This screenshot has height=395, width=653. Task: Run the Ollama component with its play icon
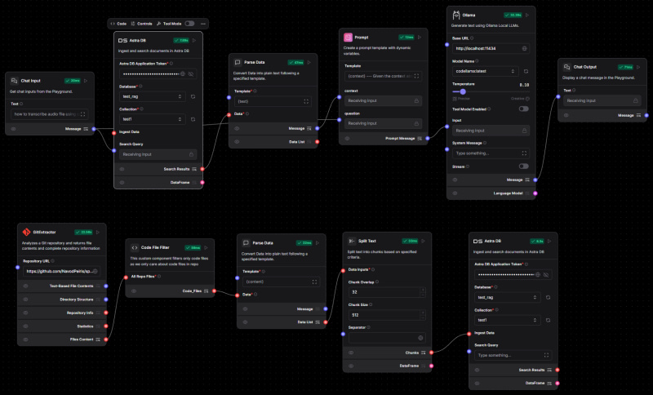528,15
